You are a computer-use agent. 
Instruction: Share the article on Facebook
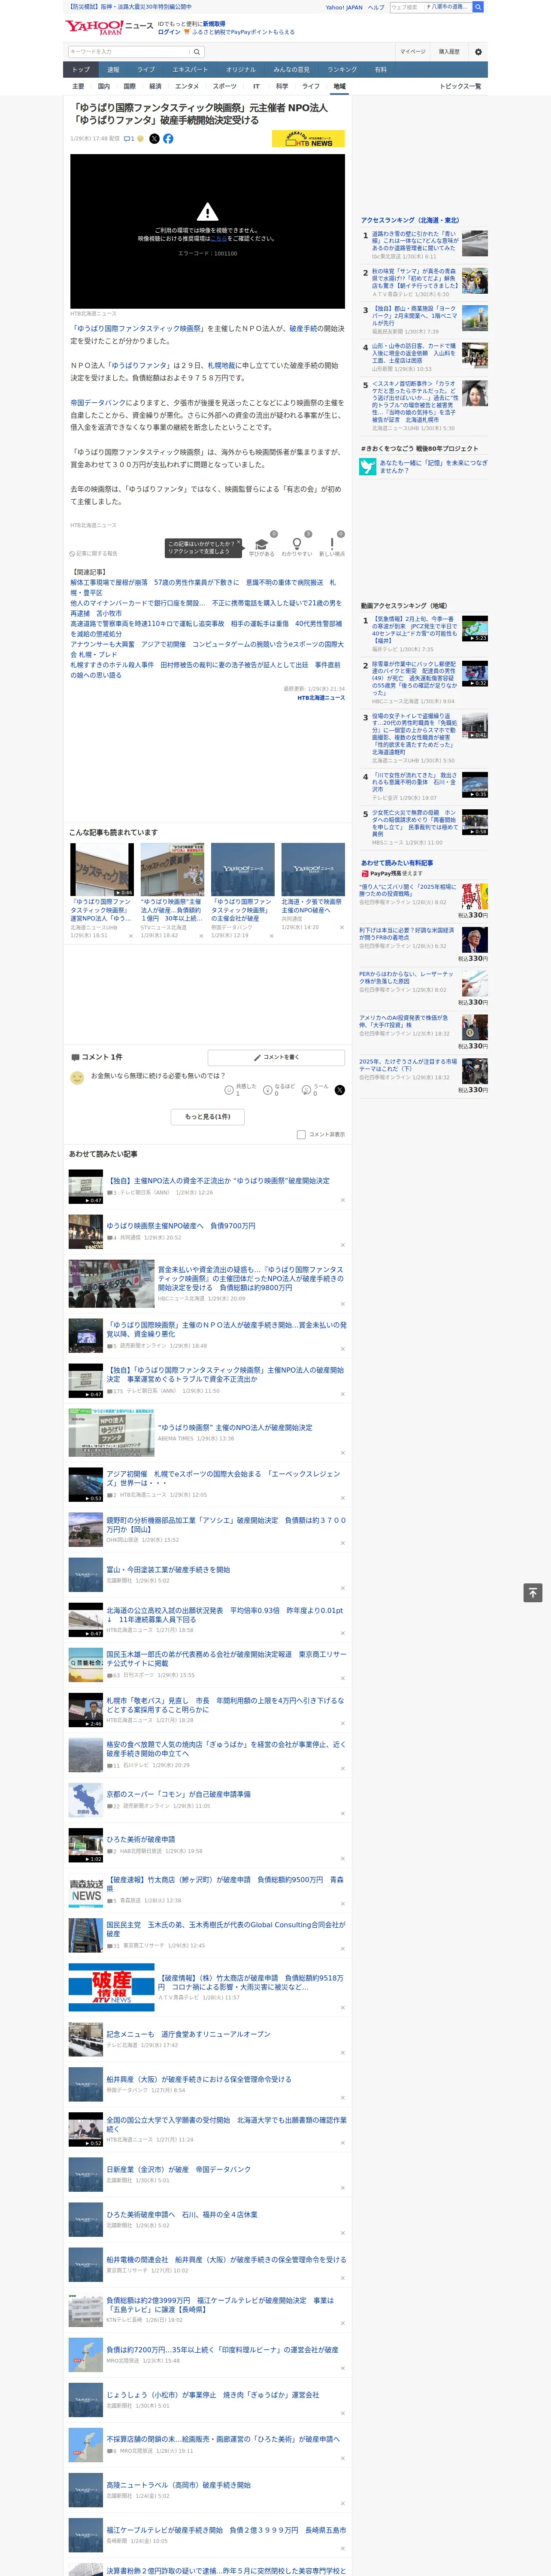coord(168,139)
